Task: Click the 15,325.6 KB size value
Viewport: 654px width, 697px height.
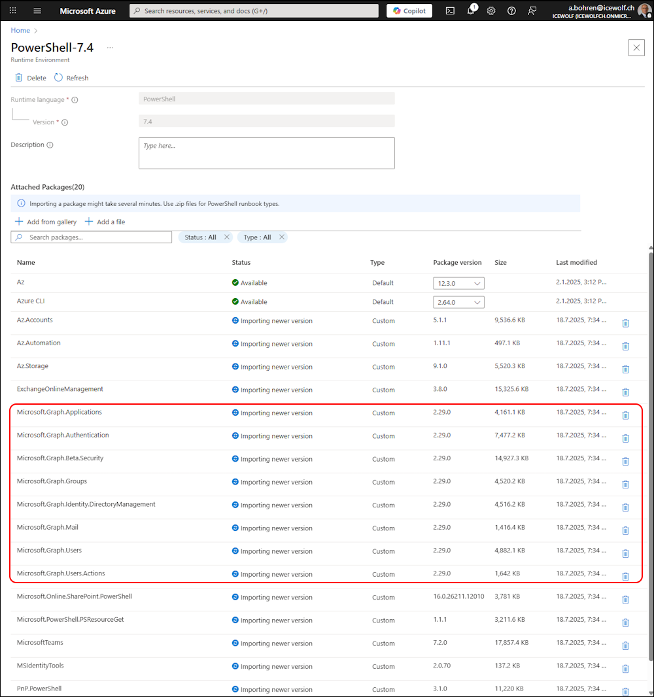Action: click(x=511, y=389)
